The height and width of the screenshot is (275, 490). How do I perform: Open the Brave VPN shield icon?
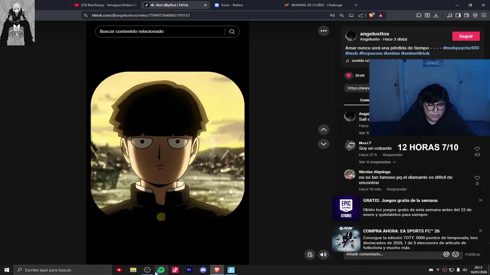tap(475, 15)
